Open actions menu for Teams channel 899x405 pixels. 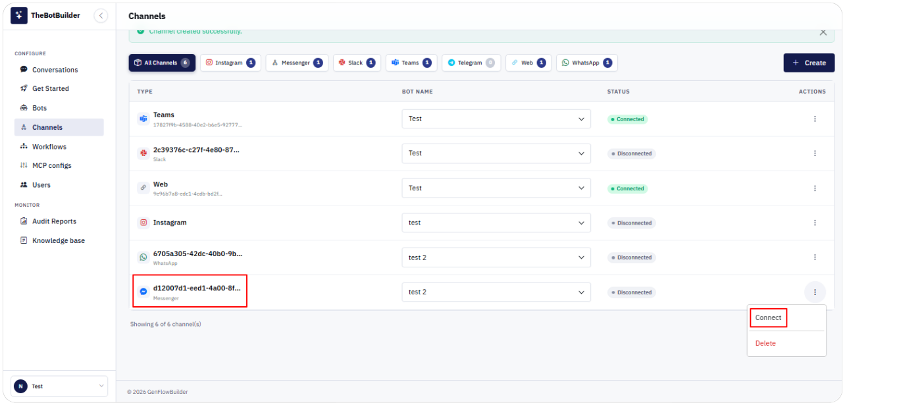(815, 119)
